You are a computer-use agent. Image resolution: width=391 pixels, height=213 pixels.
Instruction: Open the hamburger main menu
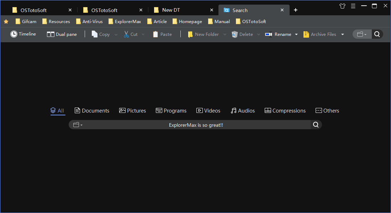point(353,6)
